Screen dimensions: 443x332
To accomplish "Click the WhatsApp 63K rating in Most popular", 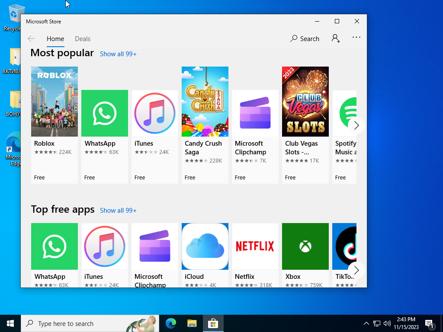I will click(x=114, y=152).
